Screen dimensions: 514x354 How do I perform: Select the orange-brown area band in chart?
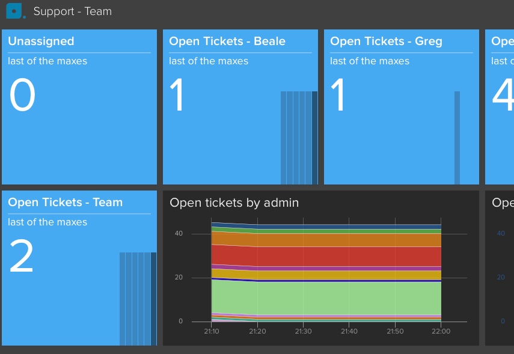326,240
